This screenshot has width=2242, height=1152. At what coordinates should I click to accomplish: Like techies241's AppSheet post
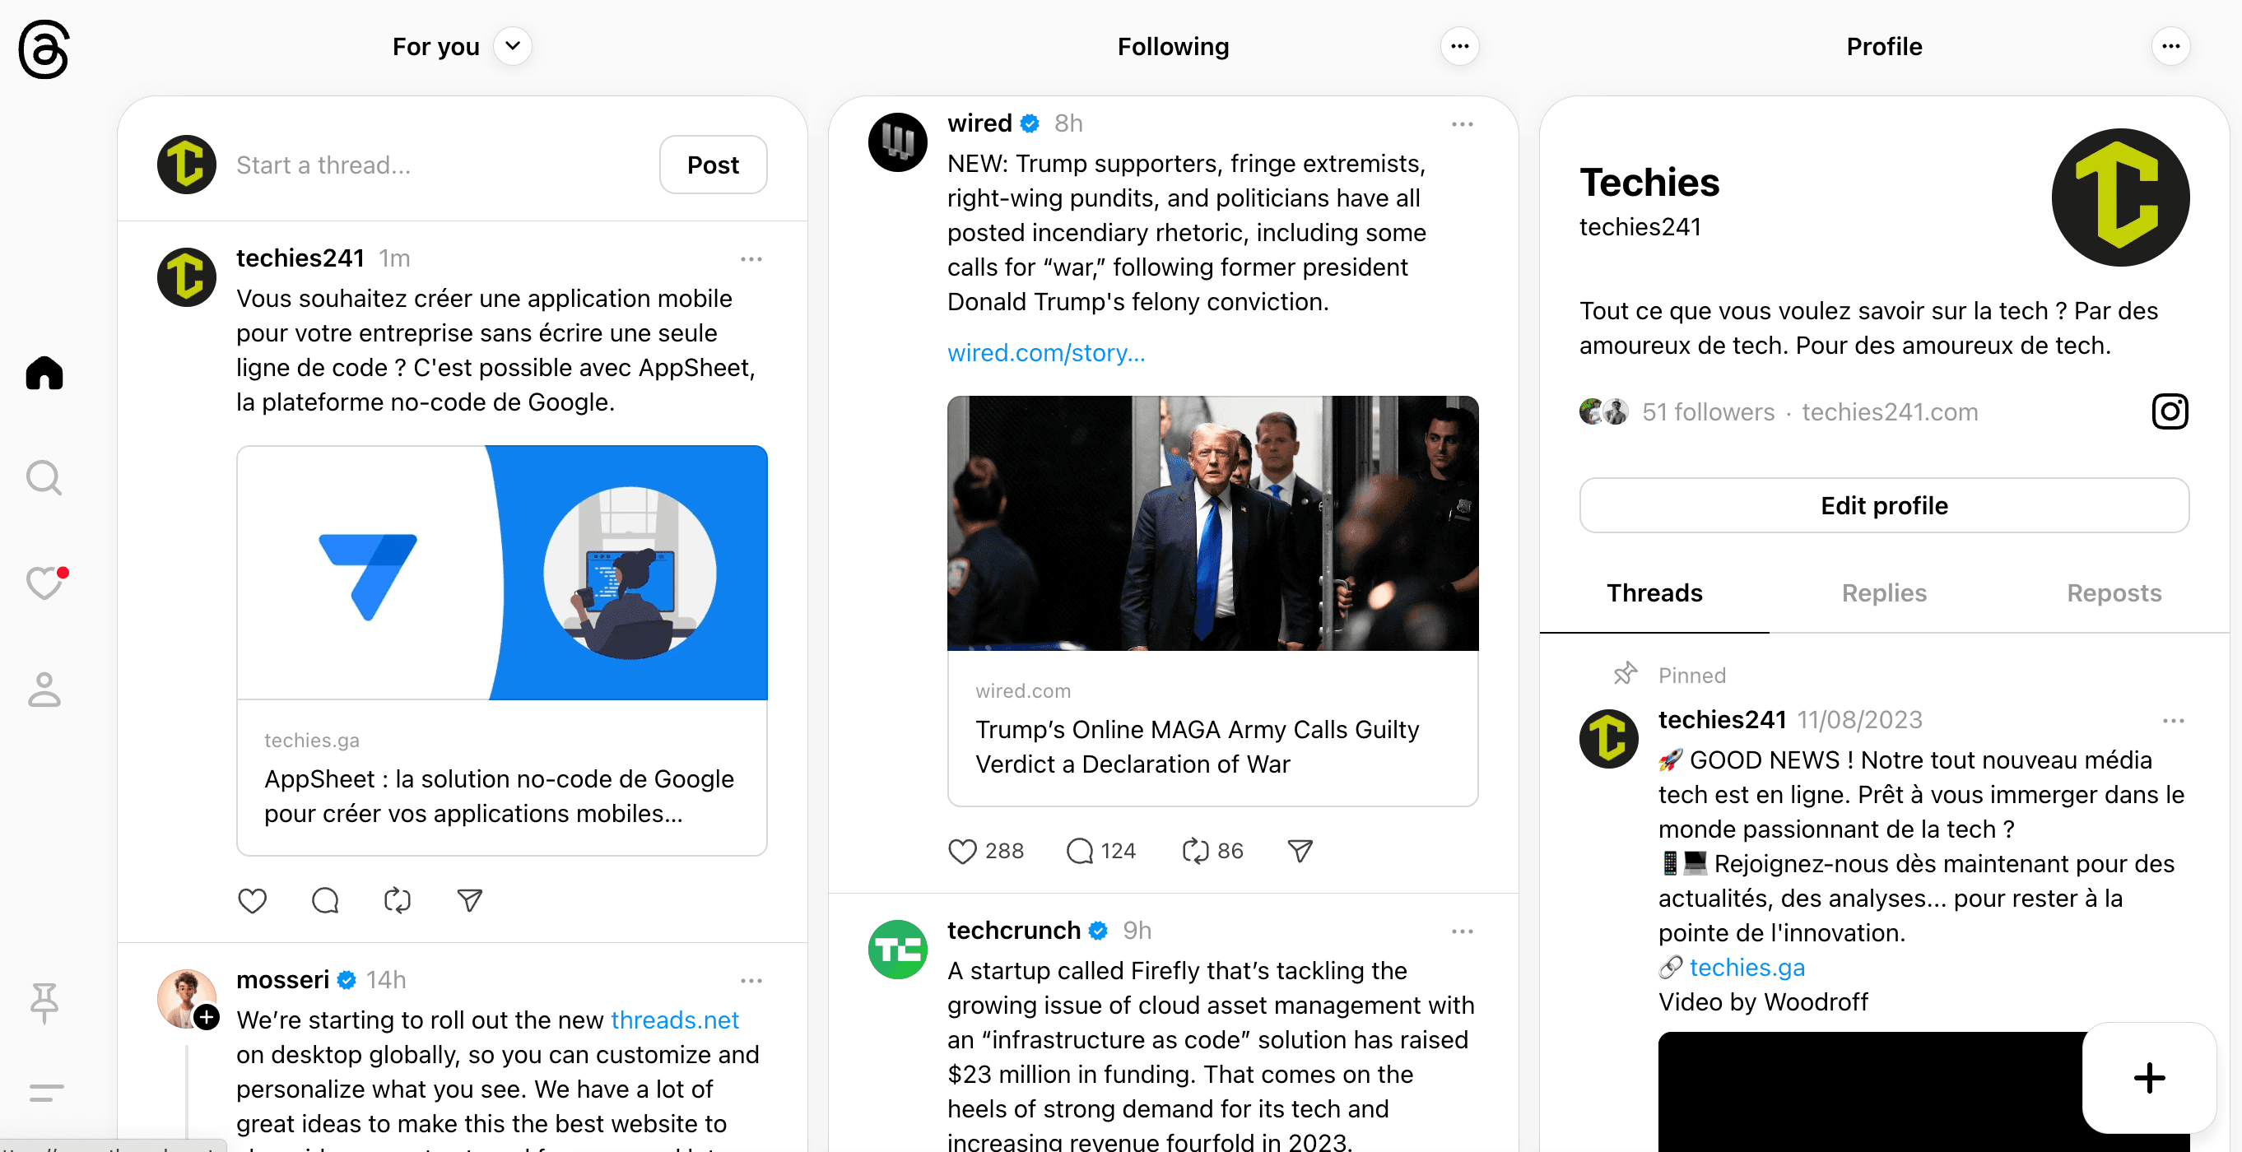click(252, 899)
